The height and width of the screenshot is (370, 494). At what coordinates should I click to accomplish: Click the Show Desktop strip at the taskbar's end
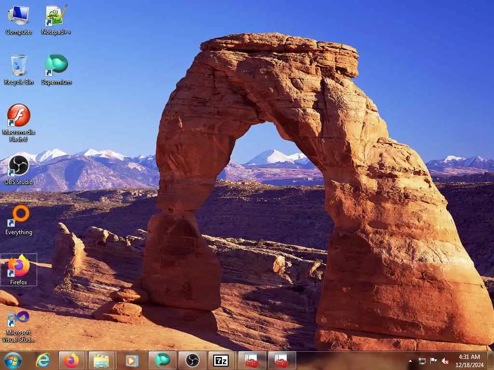click(491, 360)
